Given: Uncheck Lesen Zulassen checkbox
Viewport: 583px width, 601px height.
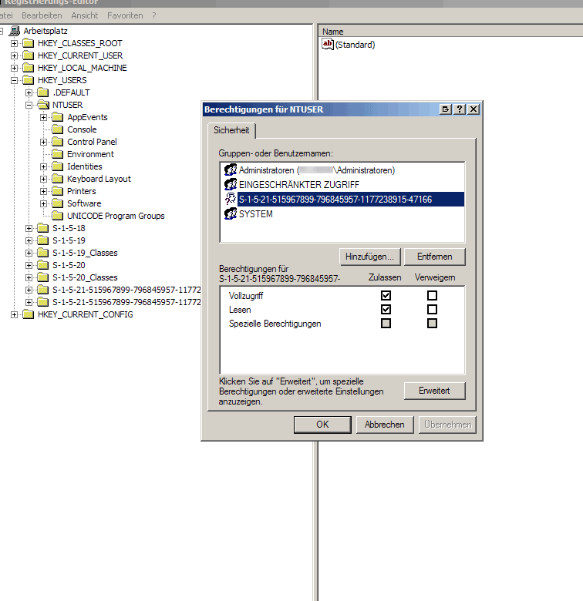Looking at the screenshot, I should [x=386, y=309].
